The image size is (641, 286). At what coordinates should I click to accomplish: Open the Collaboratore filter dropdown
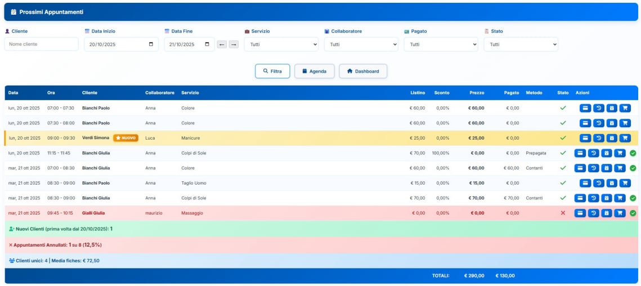point(361,44)
